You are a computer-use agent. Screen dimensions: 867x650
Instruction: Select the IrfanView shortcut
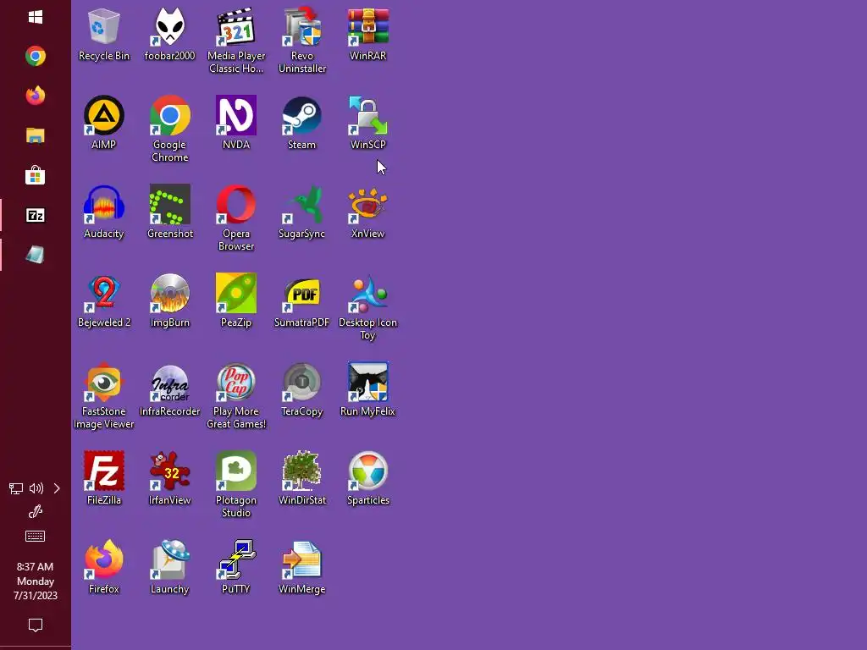[x=169, y=479]
